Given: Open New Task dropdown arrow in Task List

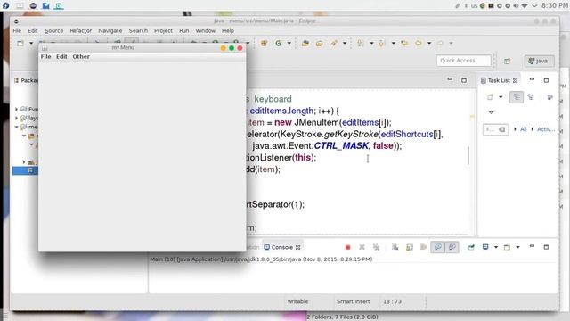Looking at the screenshot, I should (501, 97).
